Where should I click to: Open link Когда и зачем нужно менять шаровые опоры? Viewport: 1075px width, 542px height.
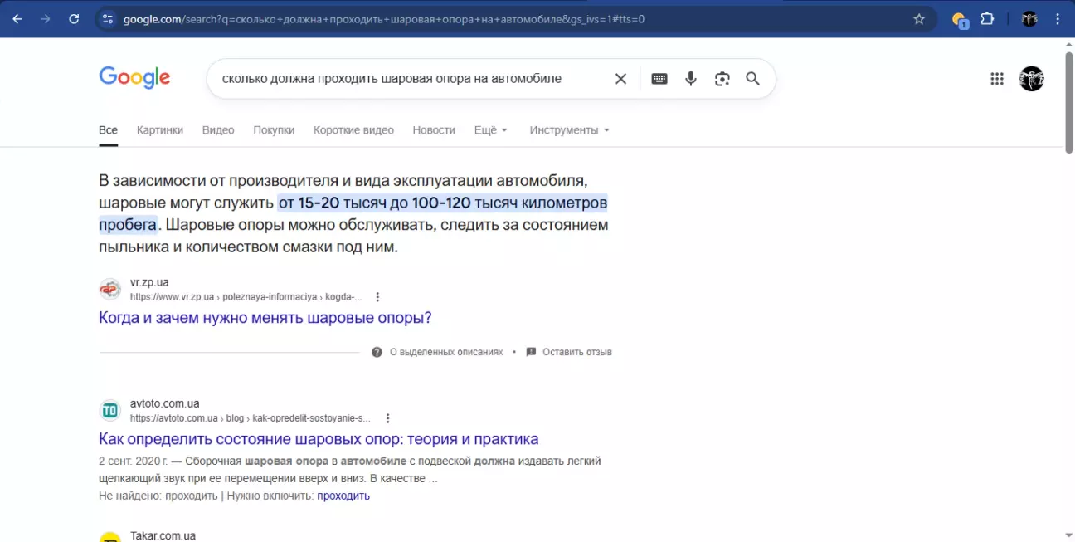pos(265,318)
